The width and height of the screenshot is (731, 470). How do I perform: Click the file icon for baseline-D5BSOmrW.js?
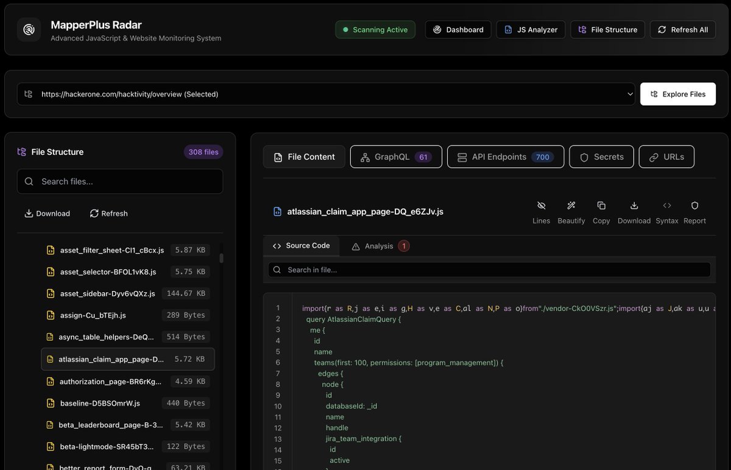51,403
